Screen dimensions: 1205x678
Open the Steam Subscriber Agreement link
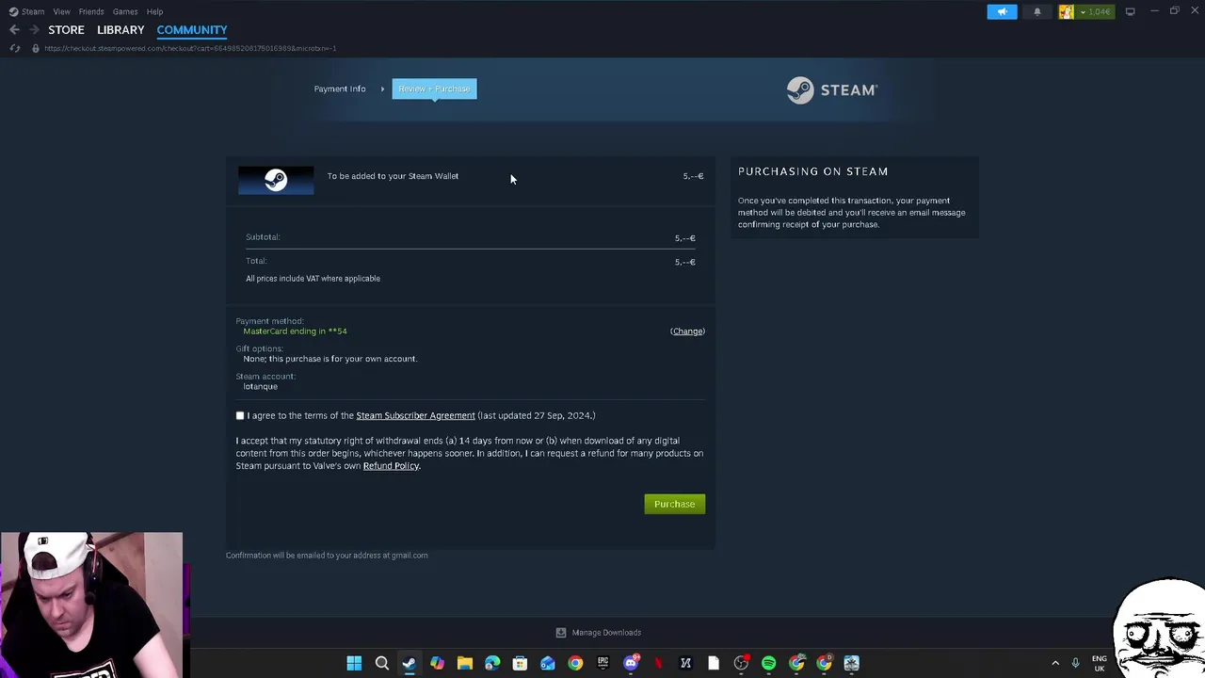415,415
